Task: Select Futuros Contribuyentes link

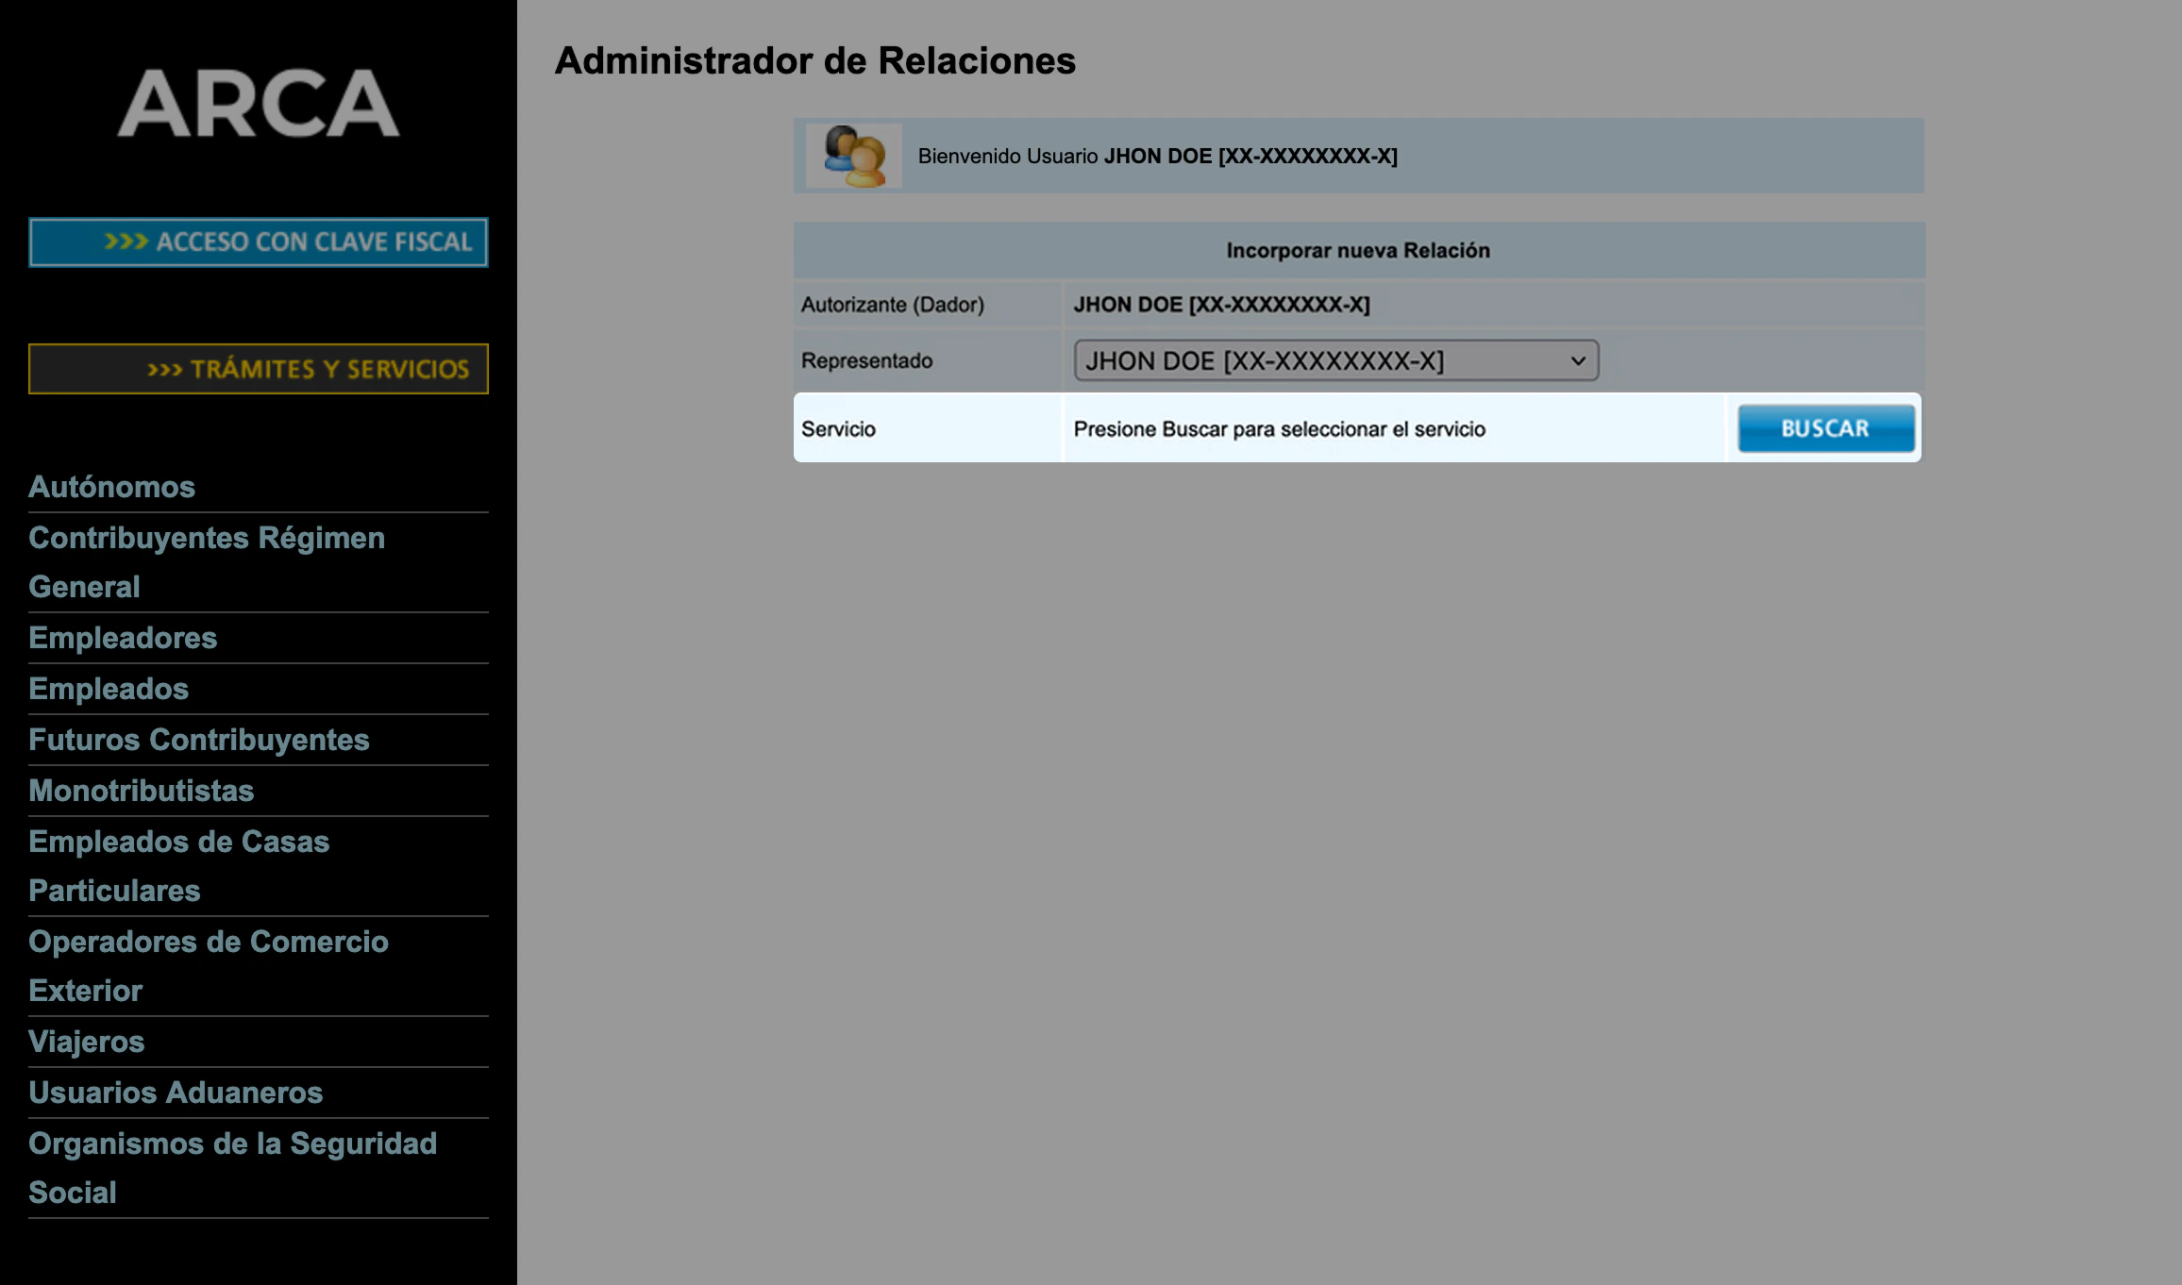Action: pos(198,740)
